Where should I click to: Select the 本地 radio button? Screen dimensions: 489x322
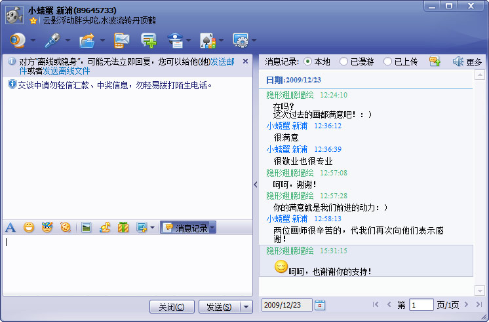click(x=307, y=62)
